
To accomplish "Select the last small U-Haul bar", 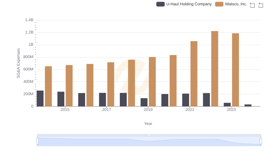I will pyautogui.click(x=248, y=106).
